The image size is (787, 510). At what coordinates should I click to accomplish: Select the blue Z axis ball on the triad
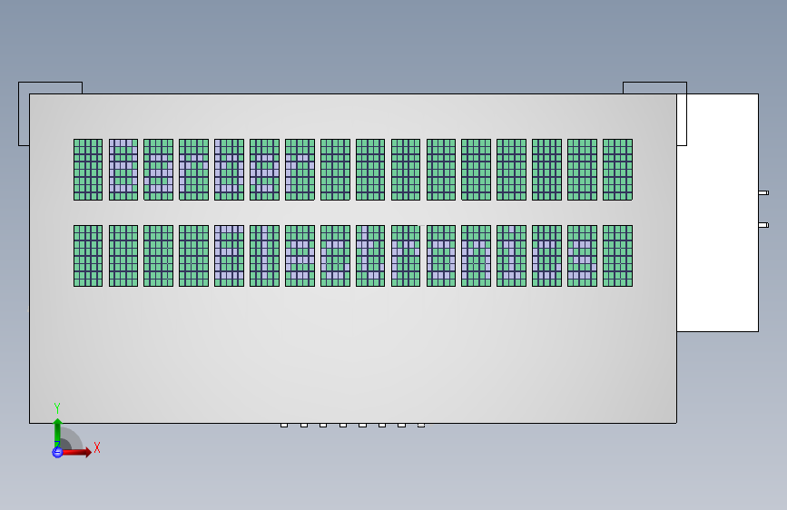click(x=57, y=452)
